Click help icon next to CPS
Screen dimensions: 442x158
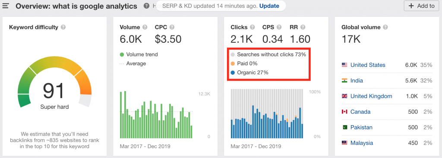pyautogui.click(x=279, y=27)
